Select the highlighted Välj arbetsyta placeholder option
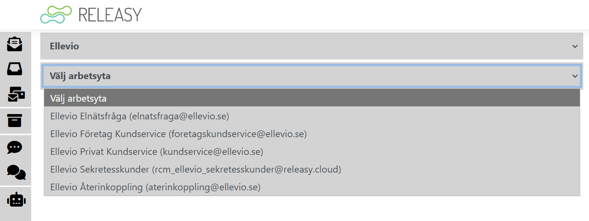Viewport: 589px width, 221px height. 312,98
